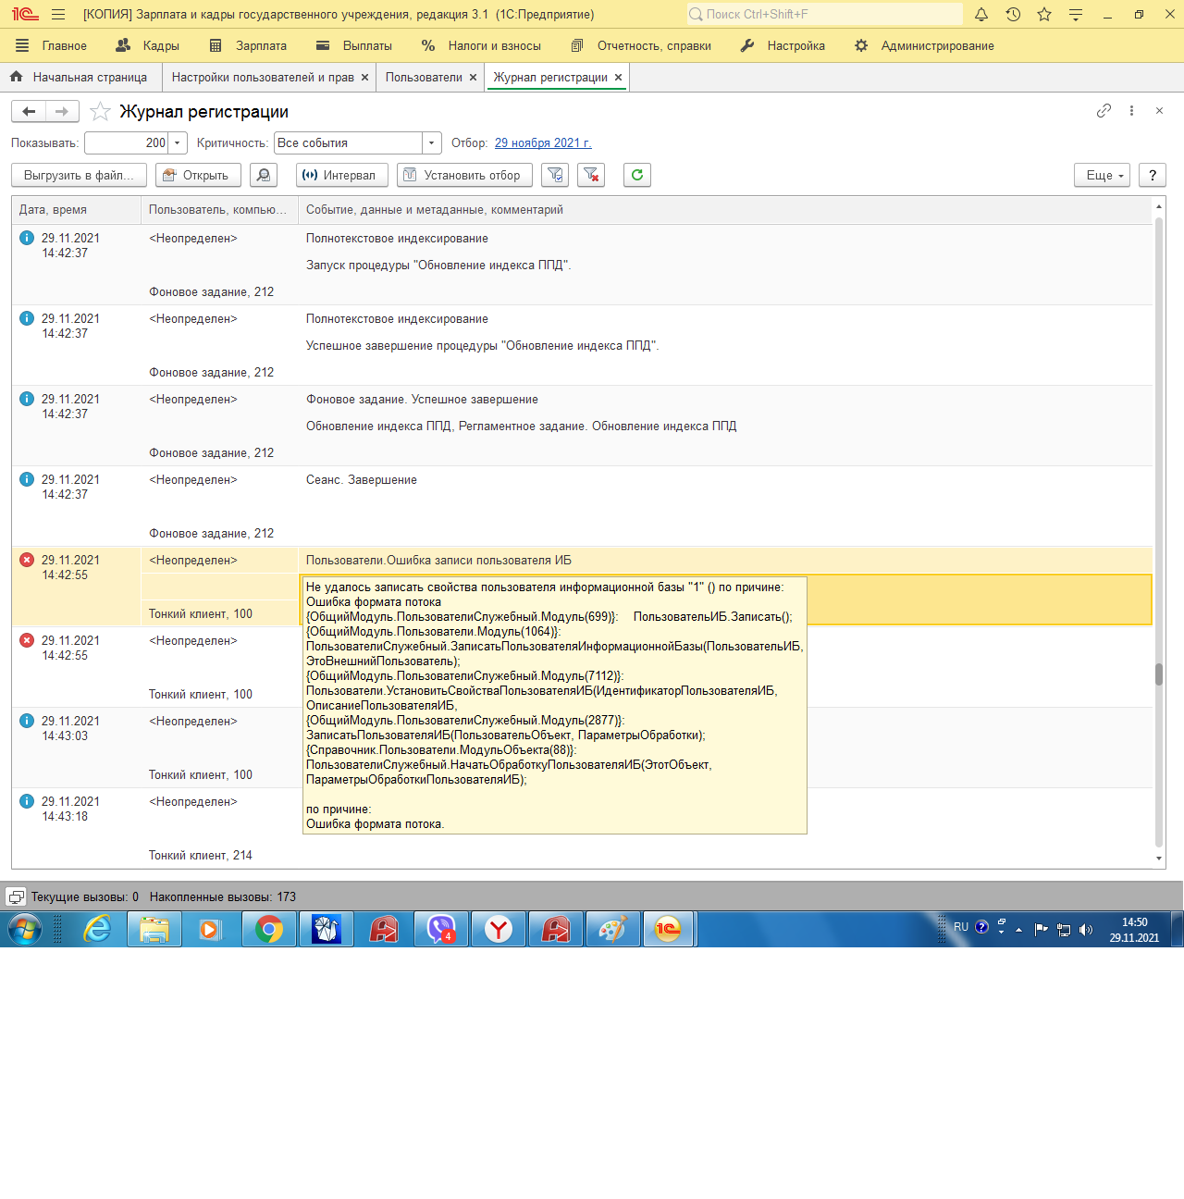Open the Еще dropdown menu
Screen dimensions: 1184x1199
pos(1102,175)
